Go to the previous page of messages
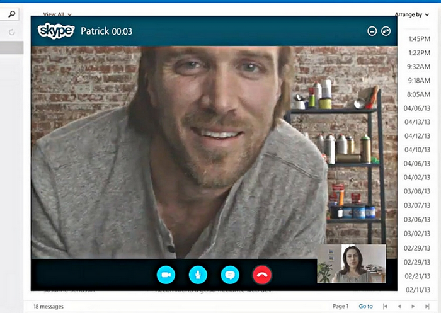This screenshot has height=313, width=441. tap(398, 306)
